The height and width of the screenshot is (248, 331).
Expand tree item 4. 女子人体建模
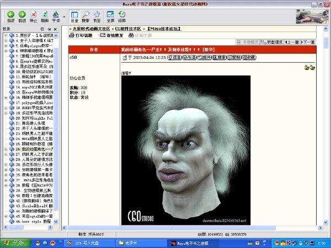(x=6, y=40)
